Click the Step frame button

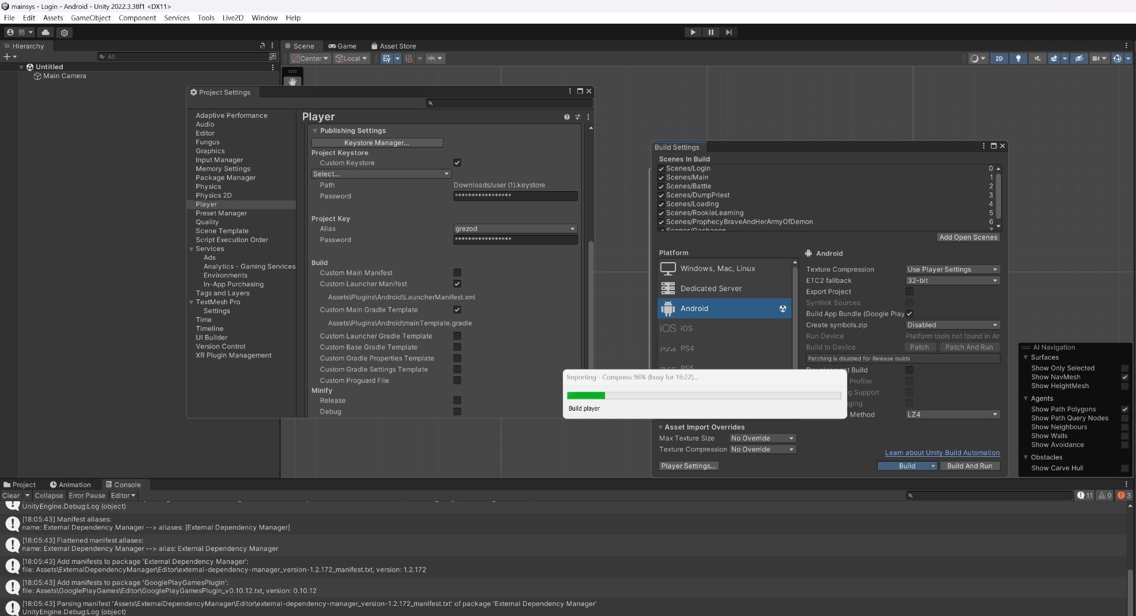(729, 33)
